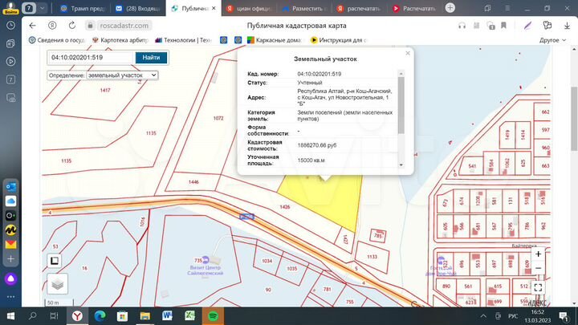The image size is (578, 325).
Task: Switch РУС keyboard language indicator
Action: [513, 316]
